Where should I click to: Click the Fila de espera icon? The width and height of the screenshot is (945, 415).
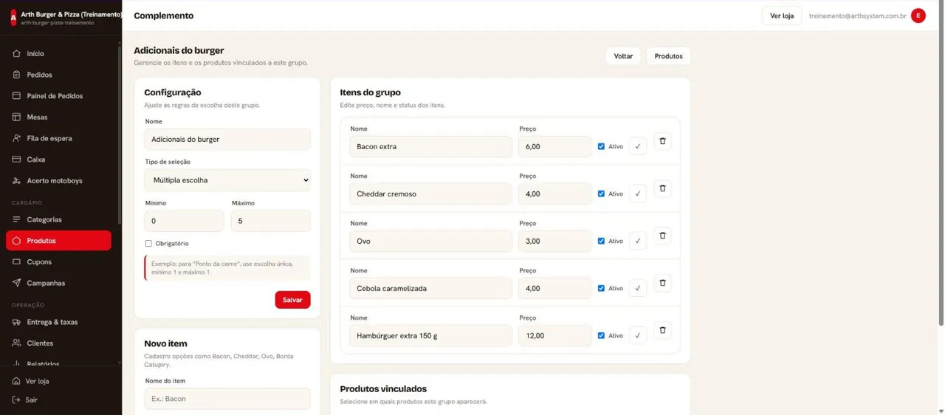pyautogui.click(x=16, y=138)
